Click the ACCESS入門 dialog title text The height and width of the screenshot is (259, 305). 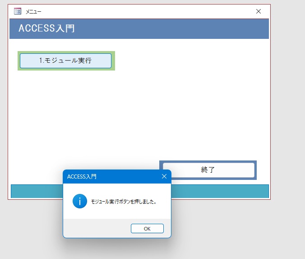(x=82, y=176)
